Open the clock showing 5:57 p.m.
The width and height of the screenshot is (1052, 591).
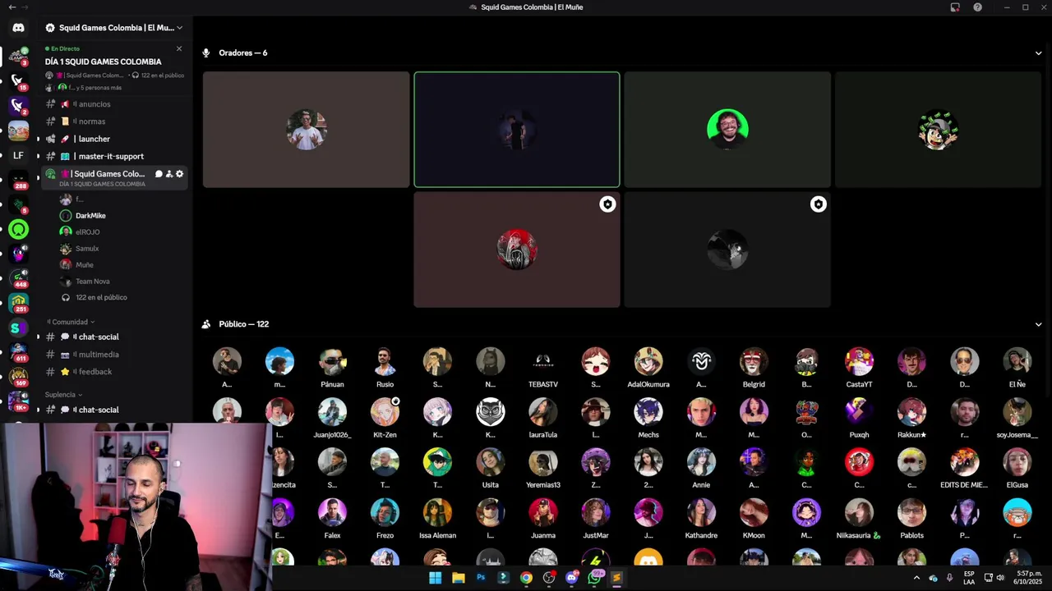pos(1029,578)
